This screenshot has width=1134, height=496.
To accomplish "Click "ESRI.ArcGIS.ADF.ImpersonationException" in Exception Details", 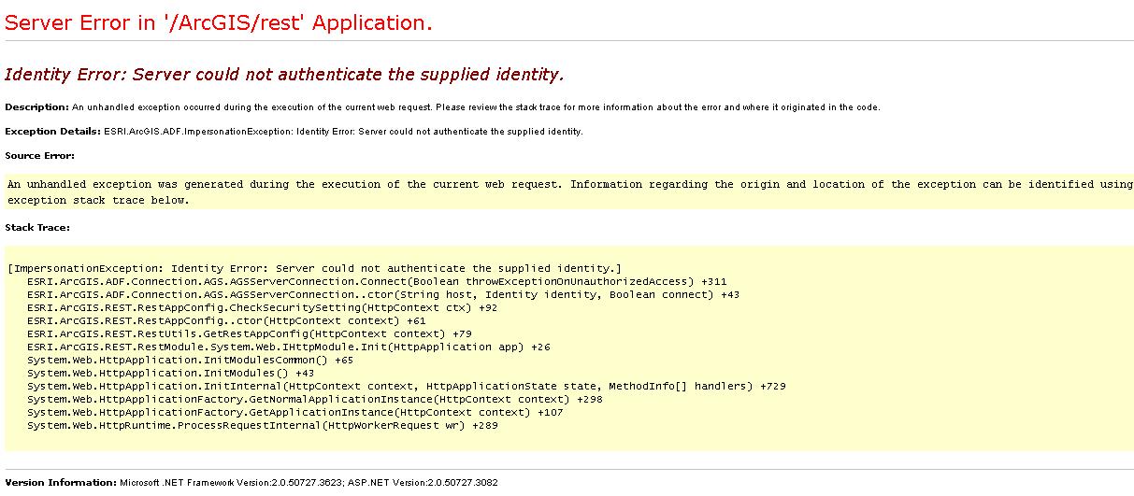I will tap(197, 132).
